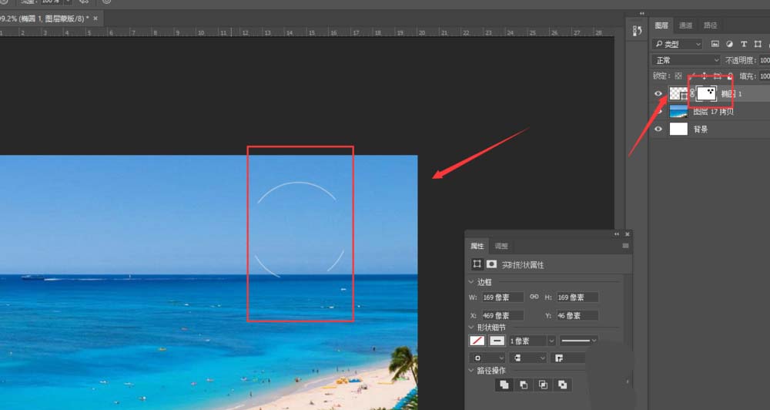Click the mask link icon on 椭圆 1 layer
The image size is (770, 410).
[692, 93]
